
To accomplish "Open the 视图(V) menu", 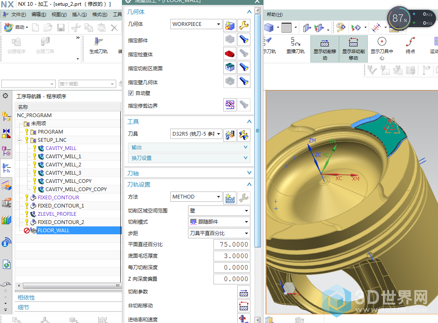I will [x=59, y=14].
